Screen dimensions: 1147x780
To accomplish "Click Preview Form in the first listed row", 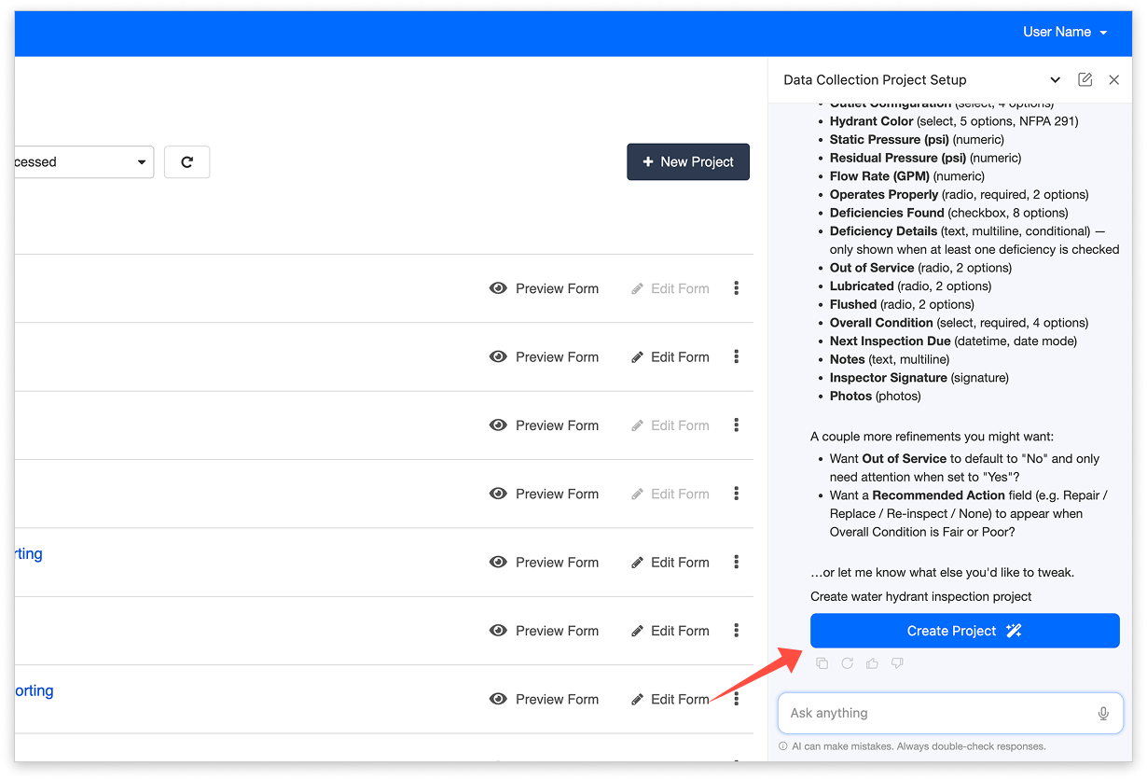I will [545, 288].
